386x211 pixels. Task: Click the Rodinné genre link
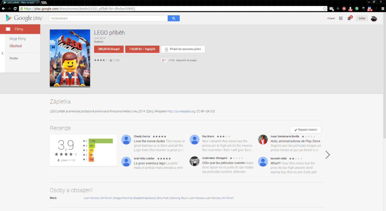click(99, 42)
